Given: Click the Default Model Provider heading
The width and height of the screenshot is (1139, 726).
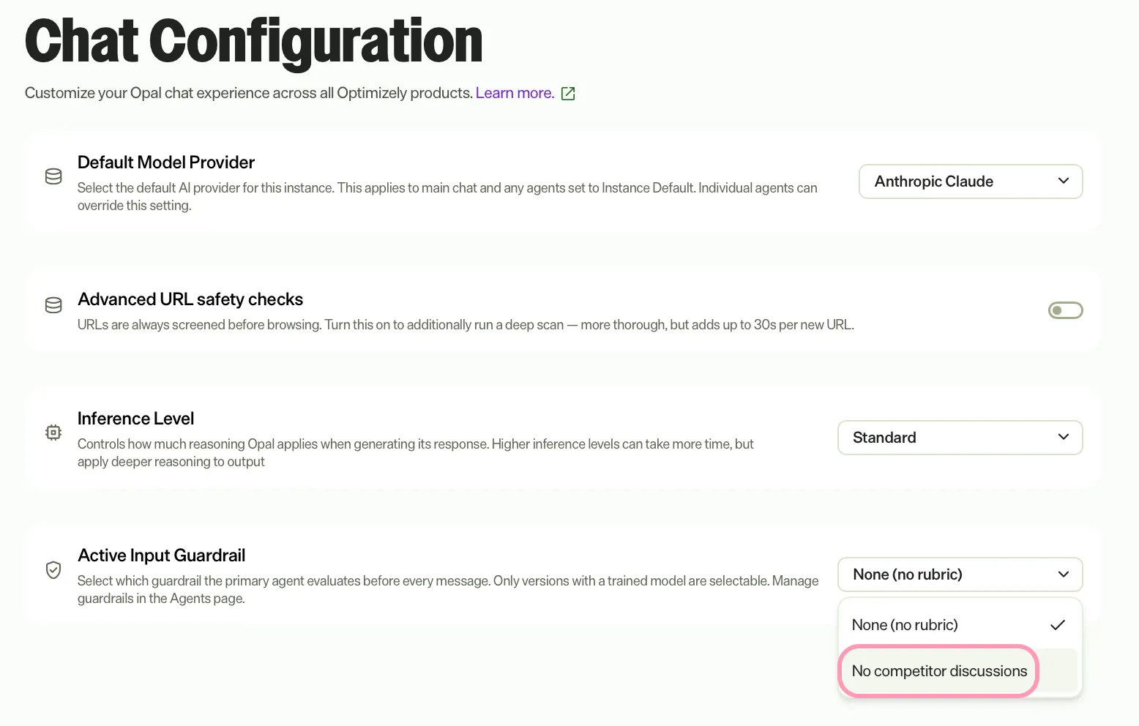Looking at the screenshot, I should (166, 162).
